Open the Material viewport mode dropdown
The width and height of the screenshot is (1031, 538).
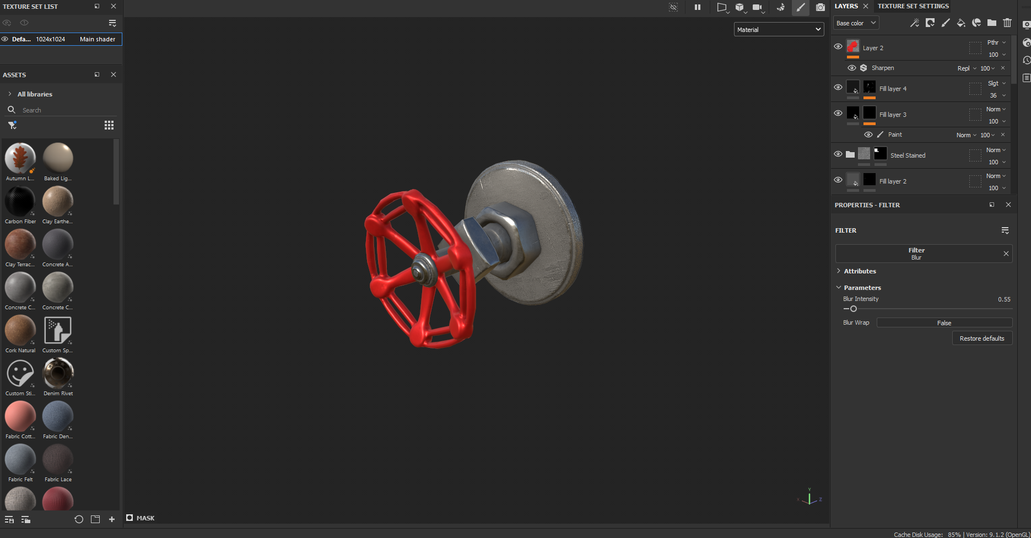(x=779, y=30)
